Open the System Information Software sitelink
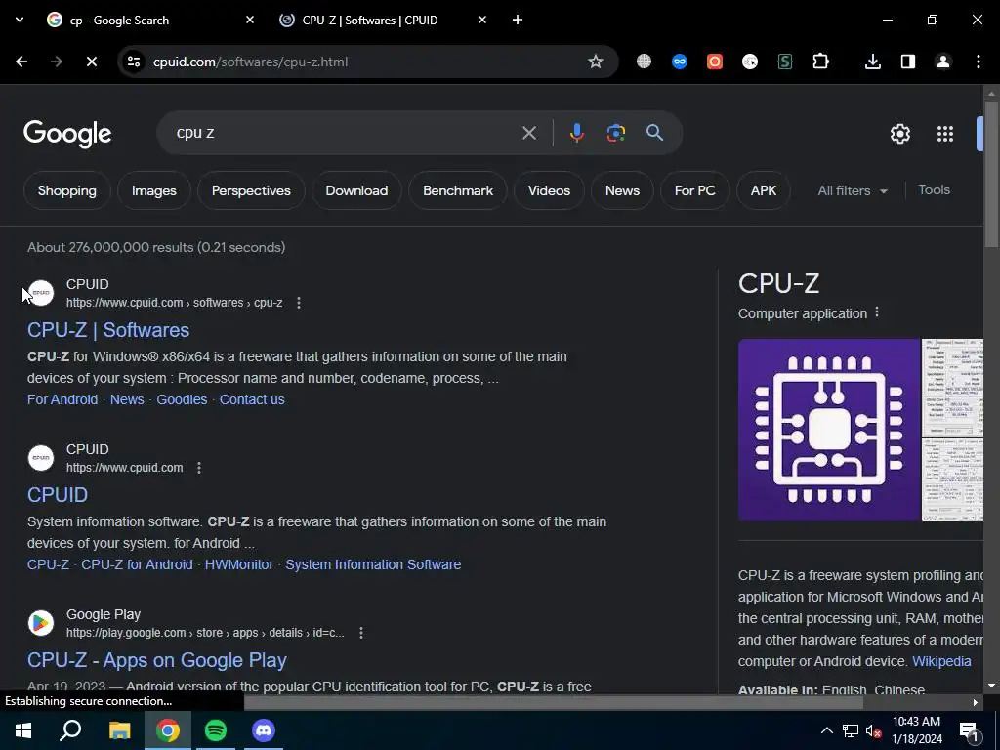 coord(373,565)
